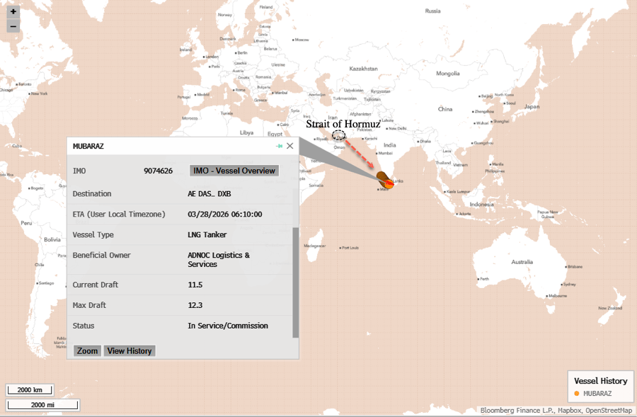Image resolution: width=637 pixels, height=417 pixels.
Task: Click the IMO number 9074626
Action: [x=158, y=171]
